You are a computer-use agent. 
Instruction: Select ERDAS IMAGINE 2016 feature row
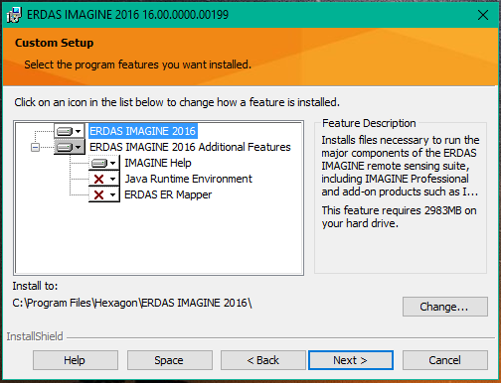pos(142,131)
